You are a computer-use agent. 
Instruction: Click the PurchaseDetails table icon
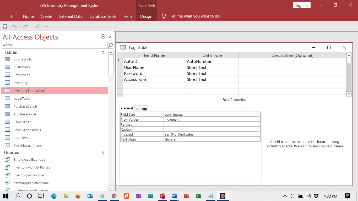7,106
